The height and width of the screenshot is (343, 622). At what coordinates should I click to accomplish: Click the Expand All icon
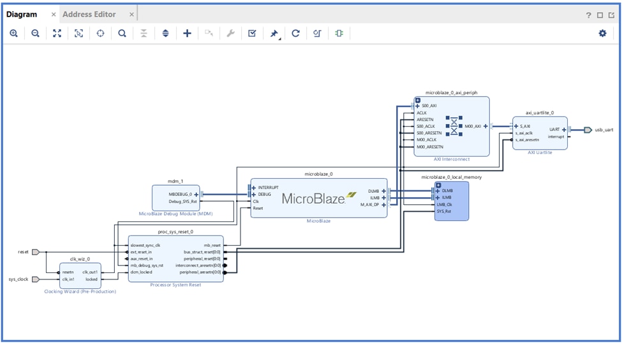[x=165, y=34]
